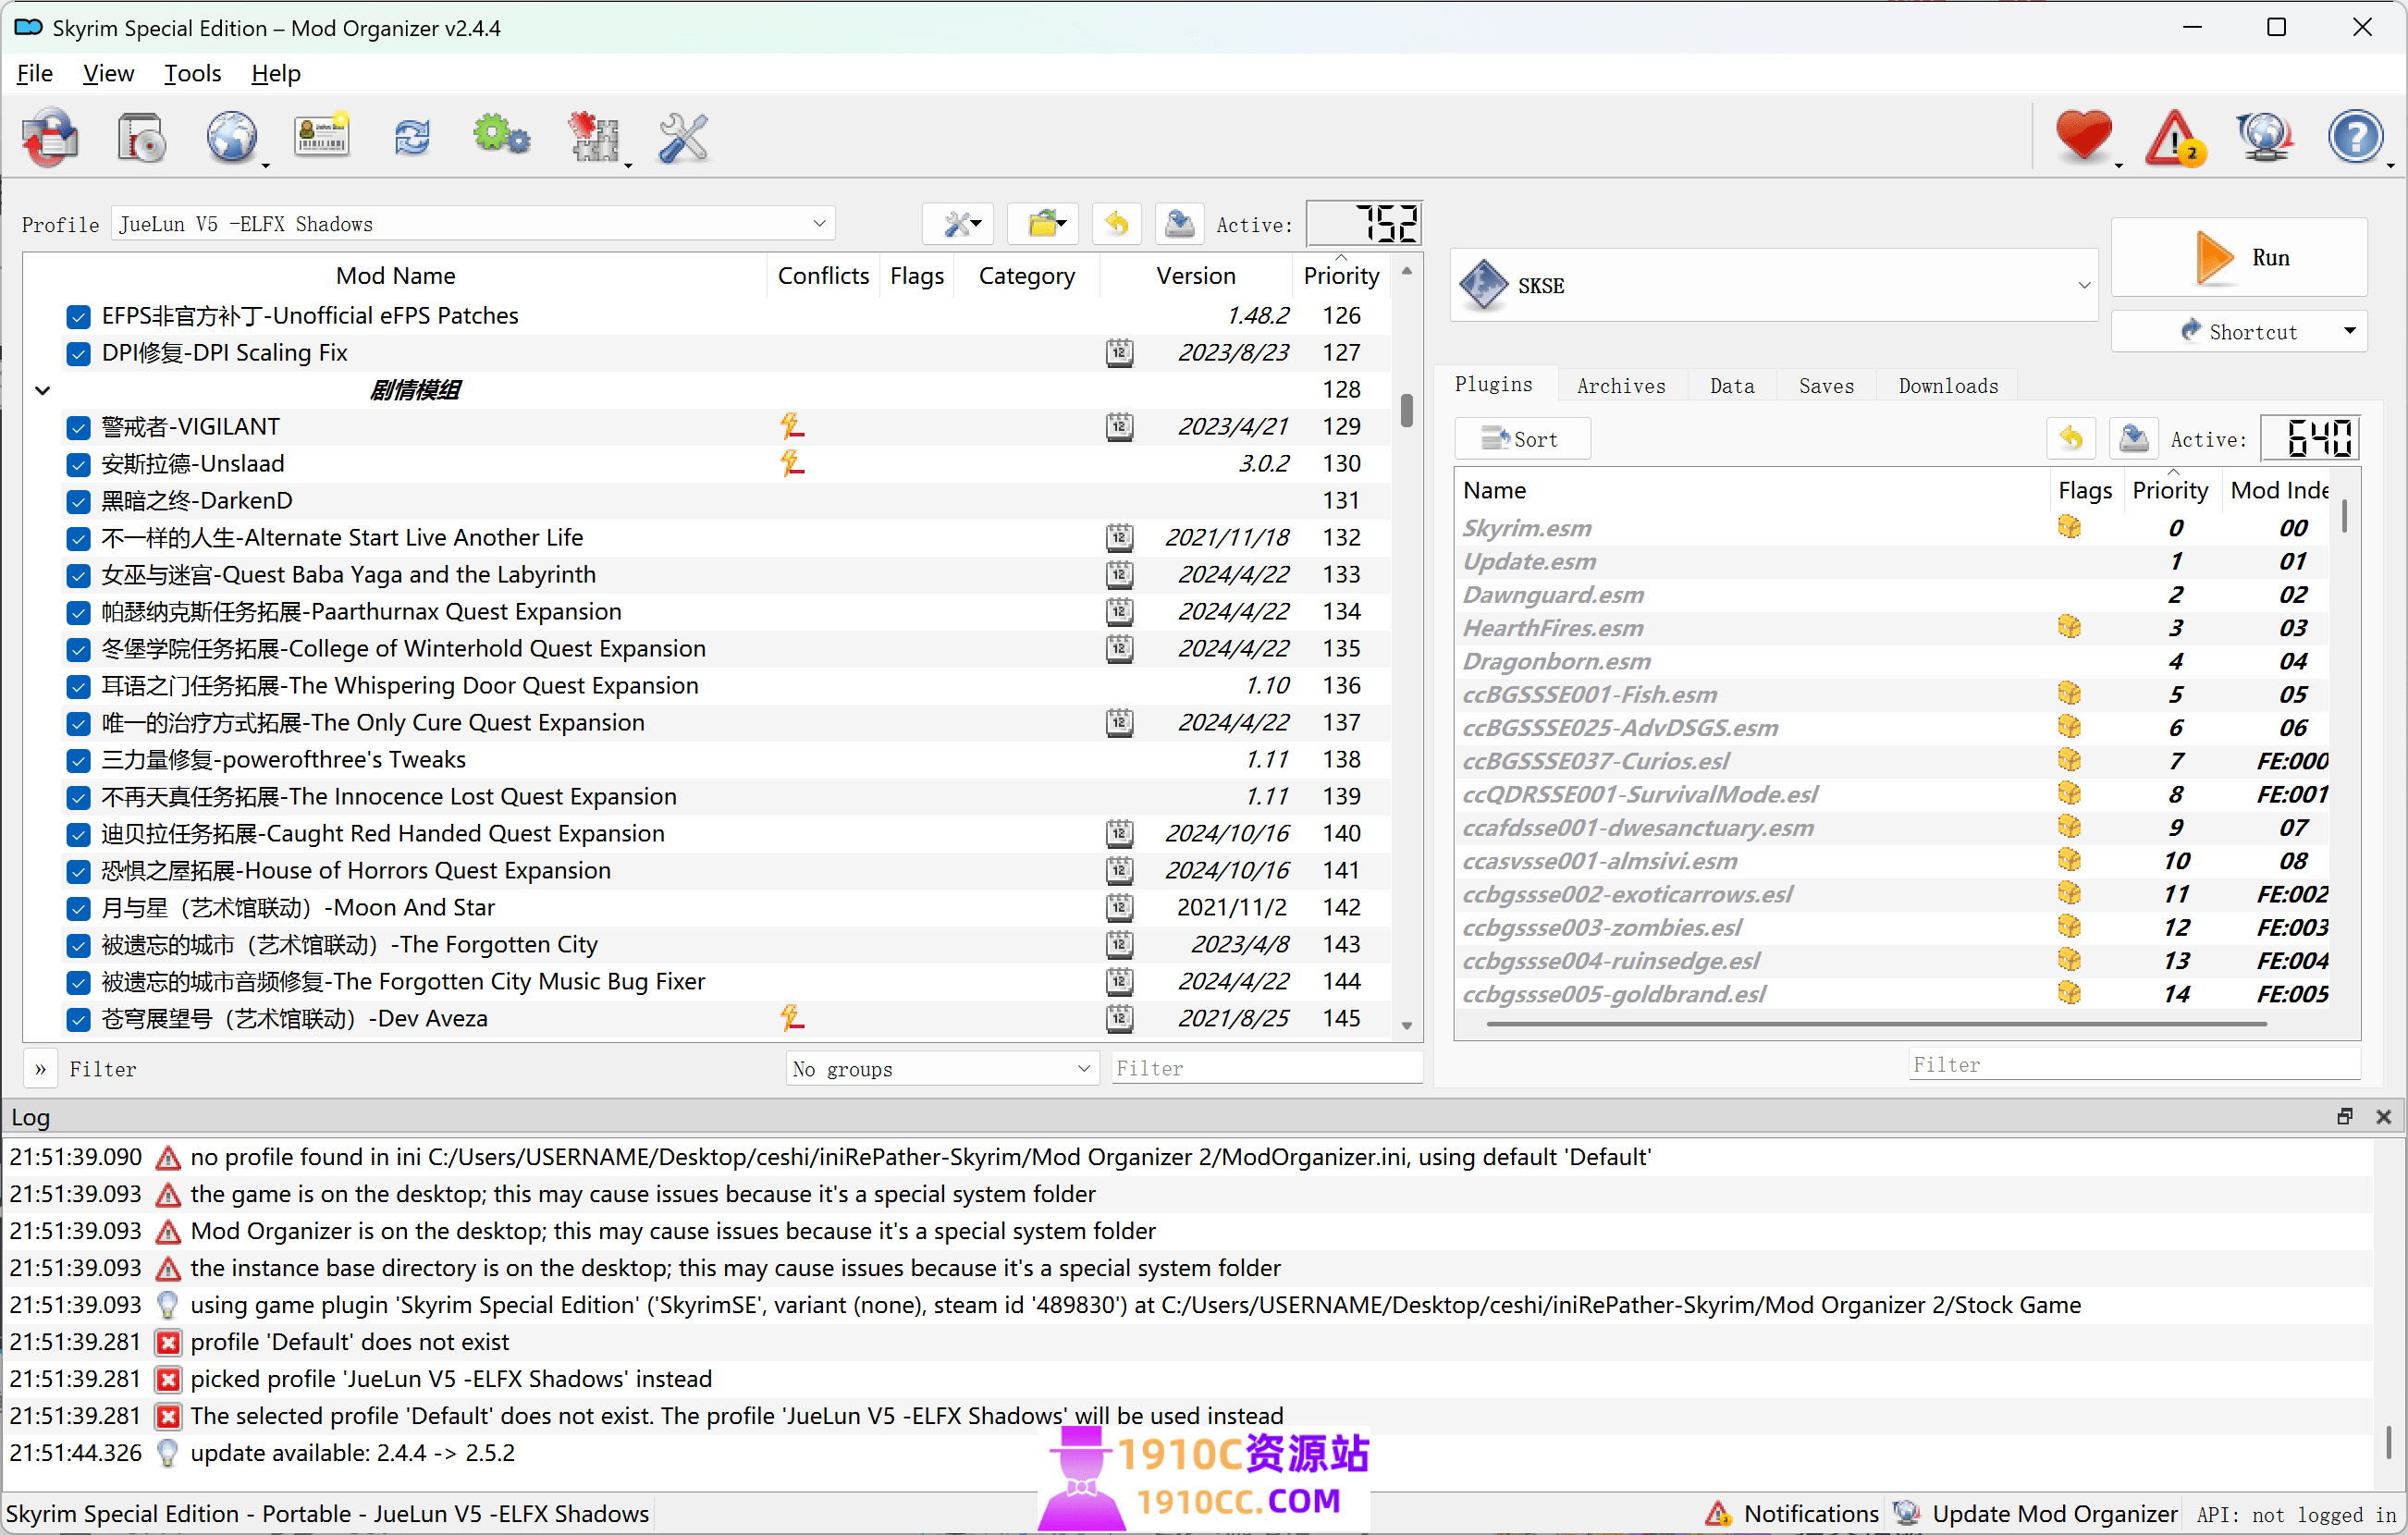
Task: Open the Nexus globe icon
Action: (232, 138)
